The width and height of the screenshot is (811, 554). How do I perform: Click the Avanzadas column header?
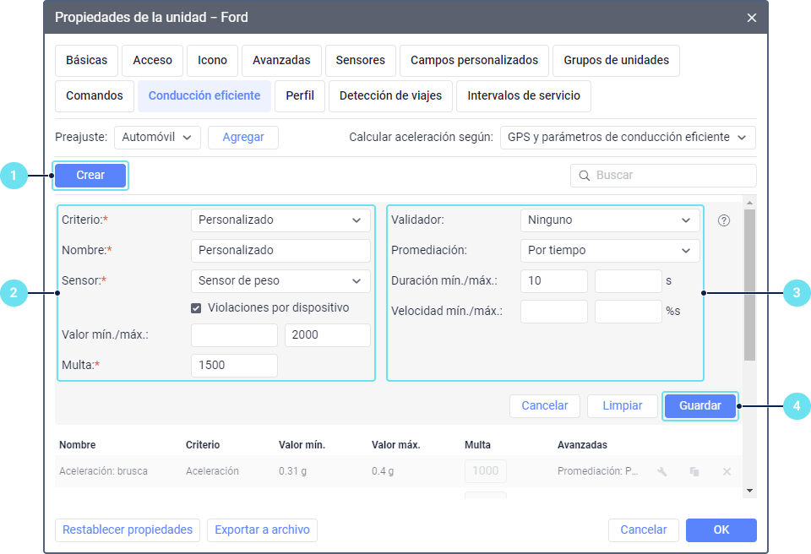click(582, 445)
